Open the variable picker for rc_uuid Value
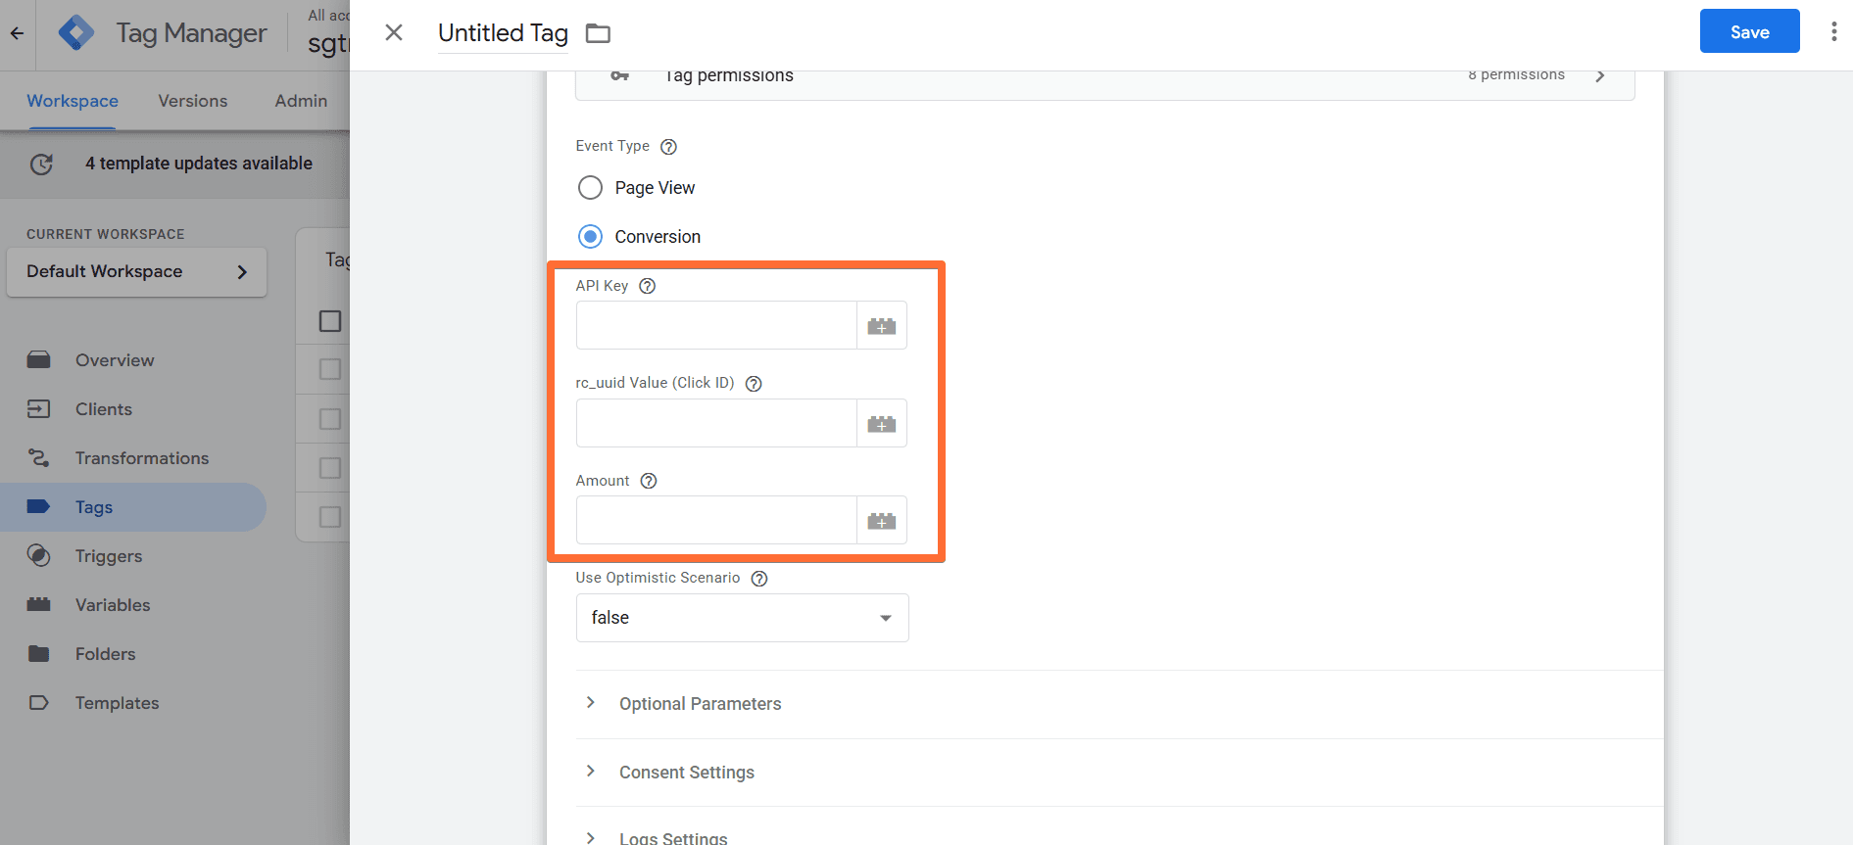The height and width of the screenshot is (845, 1853). pyautogui.click(x=881, y=422)
